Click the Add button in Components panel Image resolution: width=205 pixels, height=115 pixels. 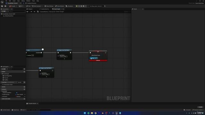point(4,11)
